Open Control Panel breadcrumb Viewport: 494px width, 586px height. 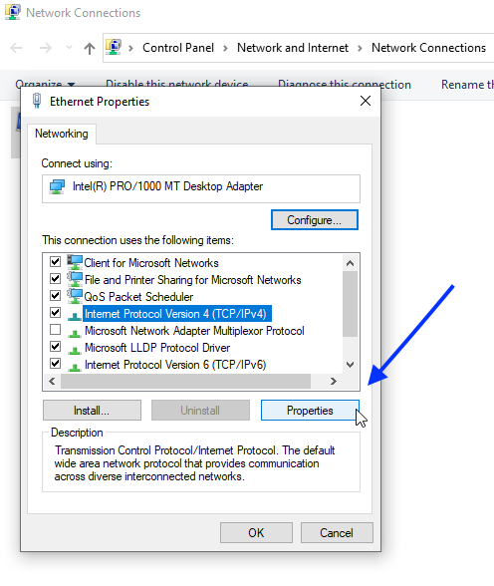tap(178, 48)
